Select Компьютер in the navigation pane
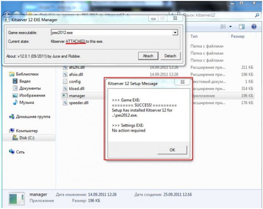The height and width of the screenshot is (209, 263). tap(27, 131)
